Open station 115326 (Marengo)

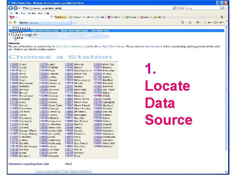click(x=69, y=64)
